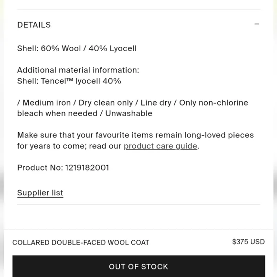Click the $375 USD price
Image resolution: width=277 pixels, height=277 pixels.
point(248,242)
